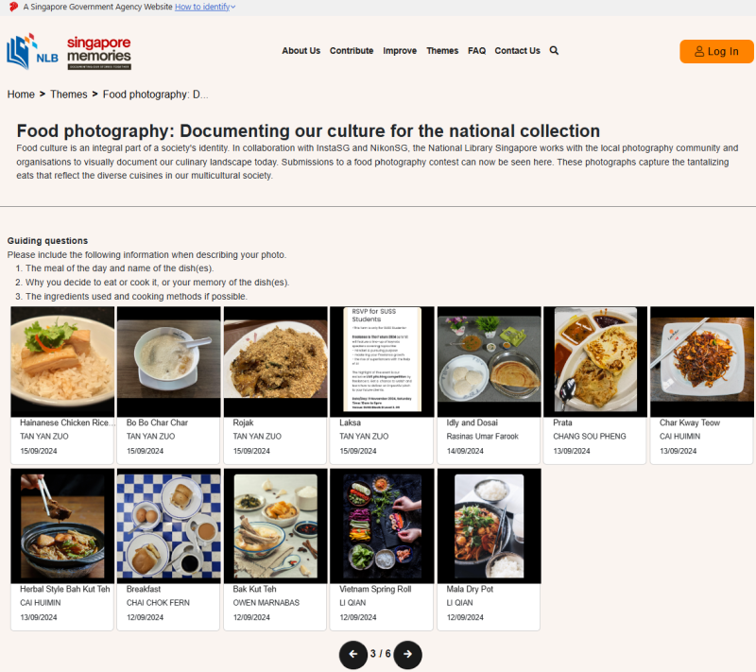Open the FAQ page
This screenshot has width=756, height=672.
476,51
